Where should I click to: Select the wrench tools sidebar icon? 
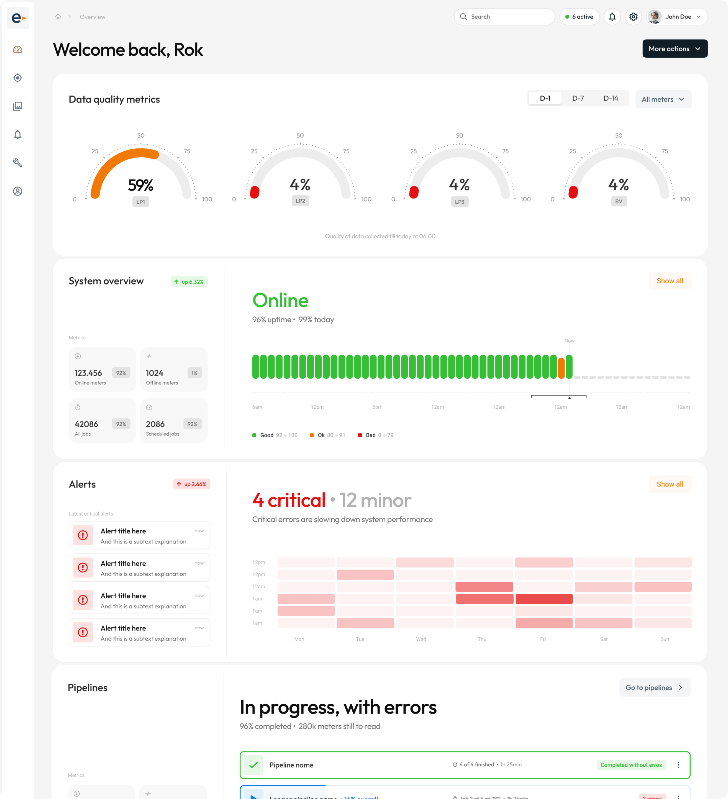pos(17,163)
